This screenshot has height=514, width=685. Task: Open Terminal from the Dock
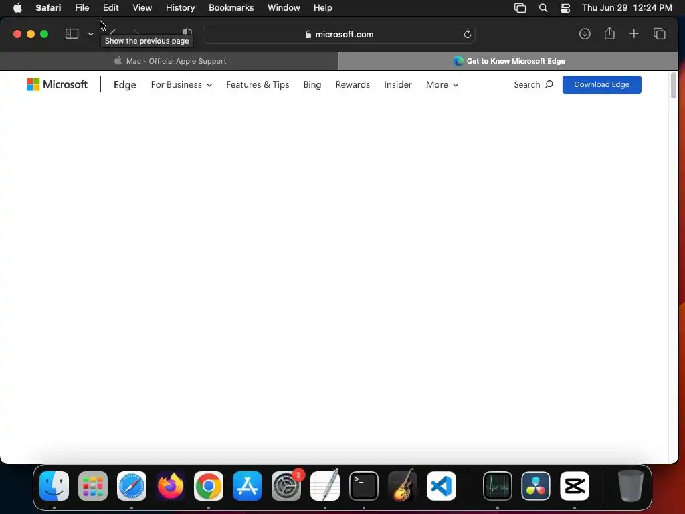tap(364, 486)
